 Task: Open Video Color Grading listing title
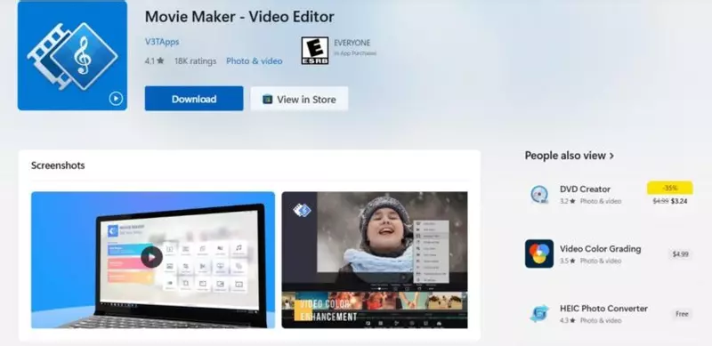click(600, 249)
